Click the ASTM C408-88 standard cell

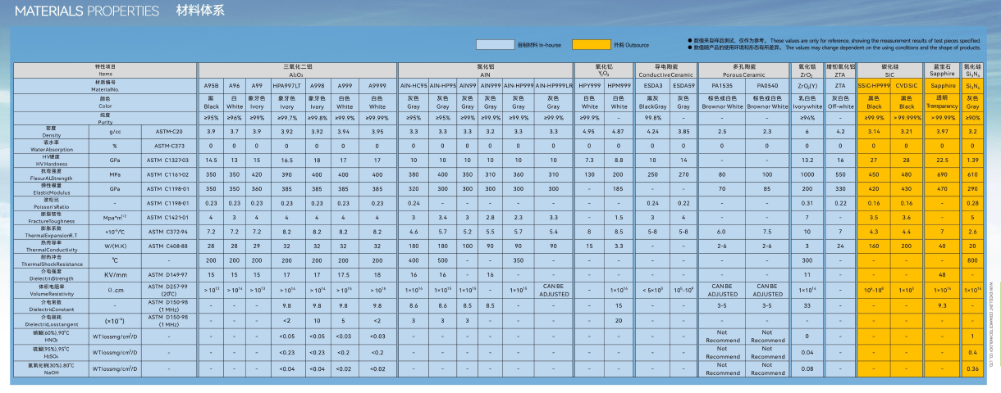tap(168, 246)
